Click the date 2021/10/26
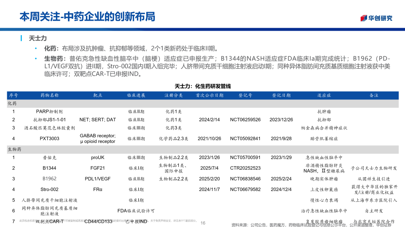Viewport: 405px width, 227px height. tap(210, 138)
